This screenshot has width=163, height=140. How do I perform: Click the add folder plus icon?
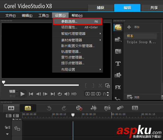[129, 27]
